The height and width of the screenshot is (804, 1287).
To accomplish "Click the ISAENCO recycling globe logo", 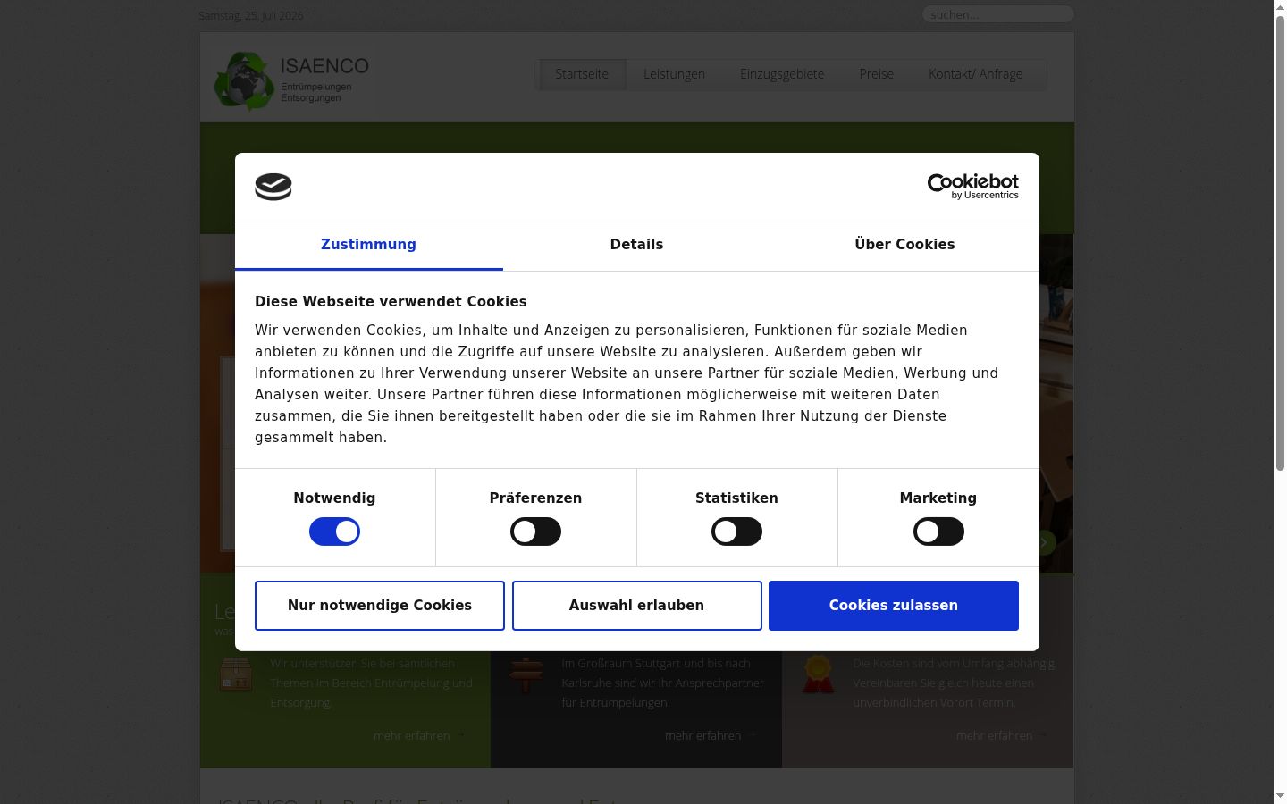I will [x=291, y=80].
